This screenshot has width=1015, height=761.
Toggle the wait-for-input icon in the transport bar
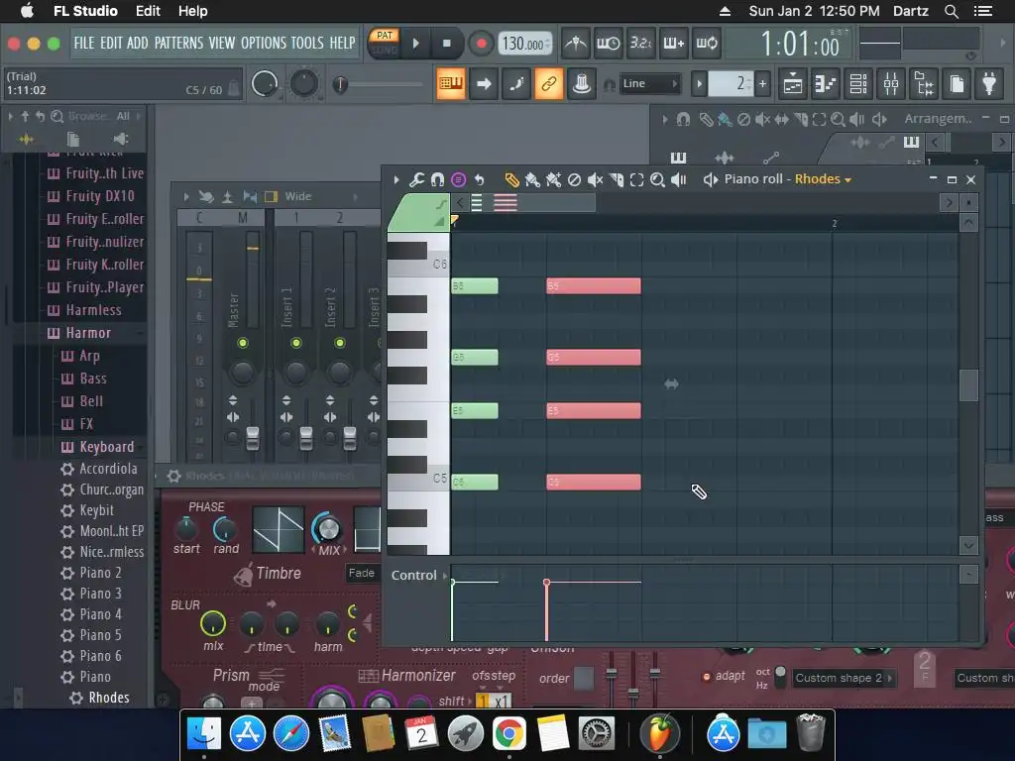click(x=608, y=44)
